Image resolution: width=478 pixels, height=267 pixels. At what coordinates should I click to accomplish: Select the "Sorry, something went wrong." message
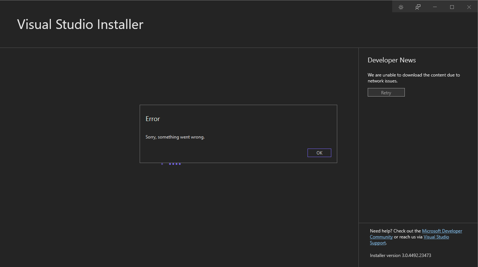click(x=175, y=137)
